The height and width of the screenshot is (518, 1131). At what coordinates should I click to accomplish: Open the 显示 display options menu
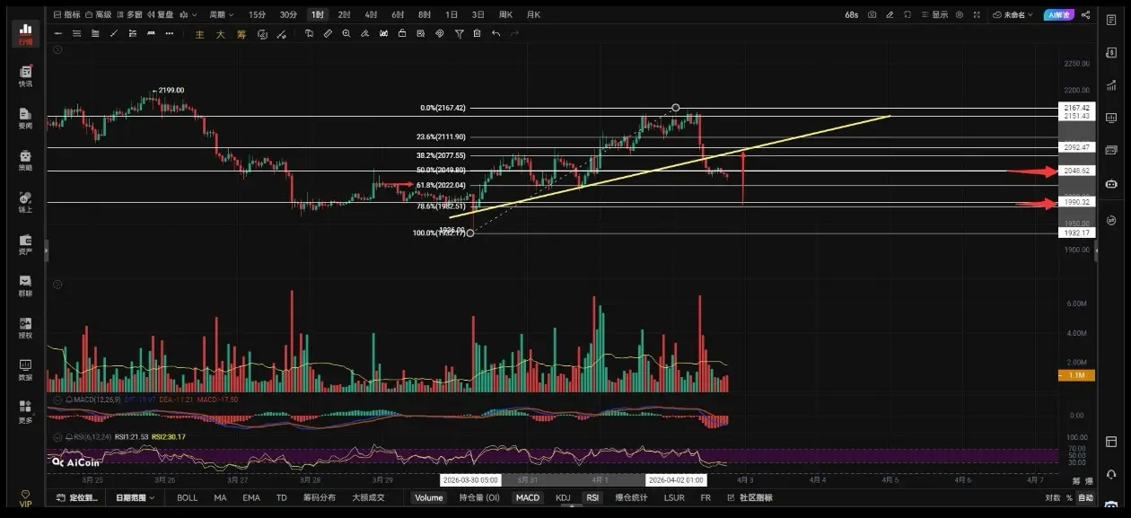(x=934, y=14)
